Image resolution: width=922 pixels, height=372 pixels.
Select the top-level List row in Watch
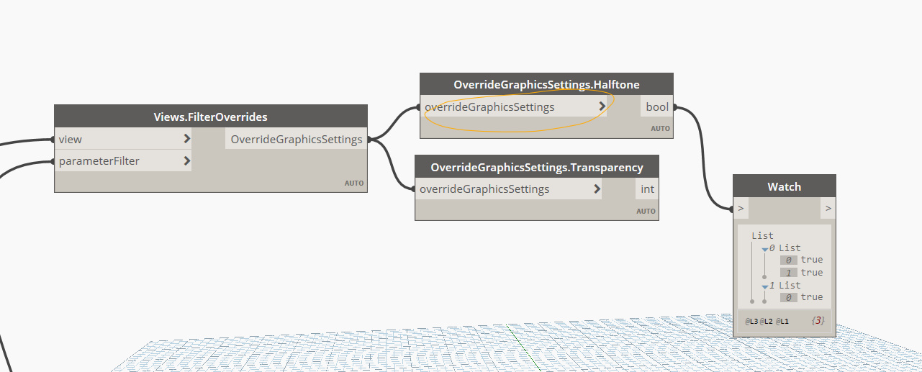(762, 235)
